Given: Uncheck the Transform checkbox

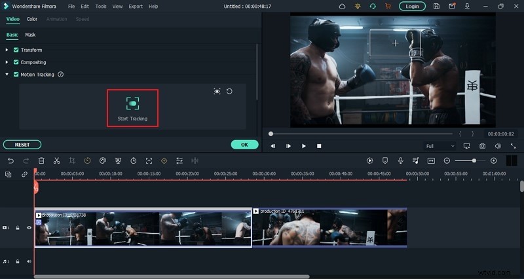Looking at the screenshot, I should pyautogui.click(x=16, y=50).
